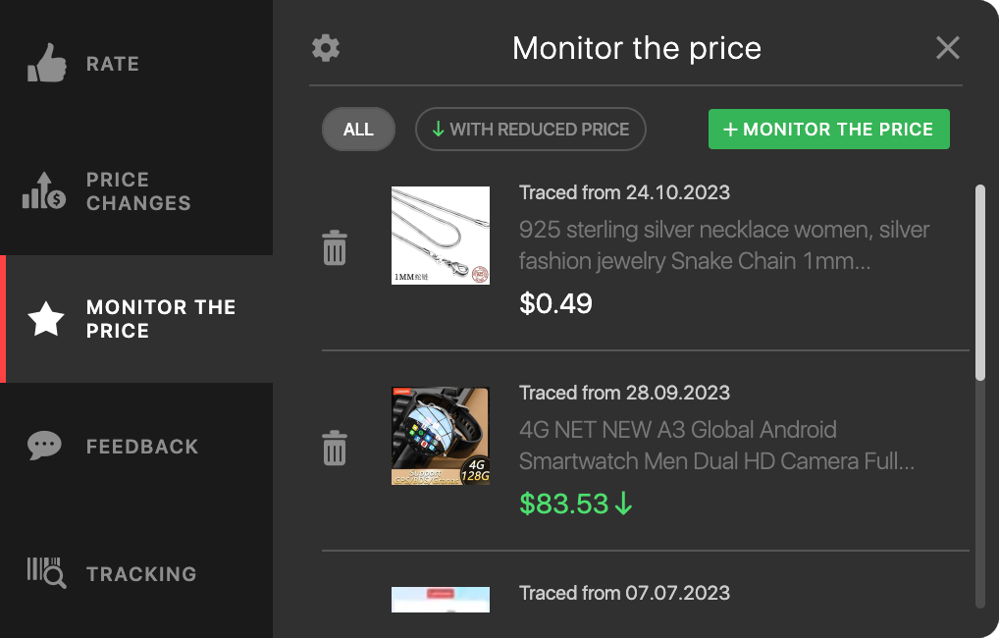This screenshot has width=999, height=638.
Task: Click the tracked list vertical scrollbar
Action: coord(979,283)
